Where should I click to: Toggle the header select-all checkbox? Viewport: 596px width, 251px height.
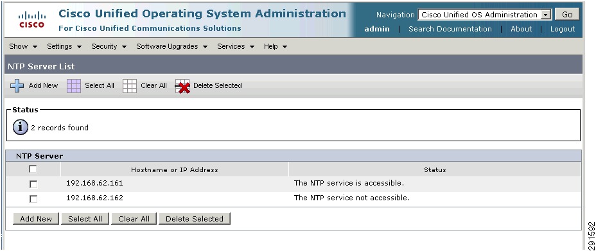click(33, 169)
